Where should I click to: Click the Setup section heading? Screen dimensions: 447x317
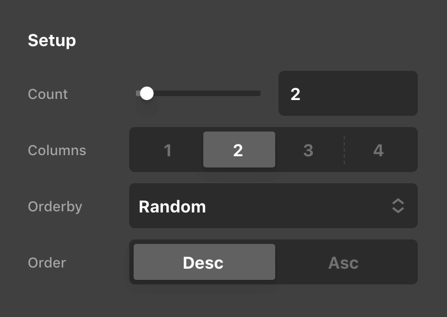pos(52,40)
